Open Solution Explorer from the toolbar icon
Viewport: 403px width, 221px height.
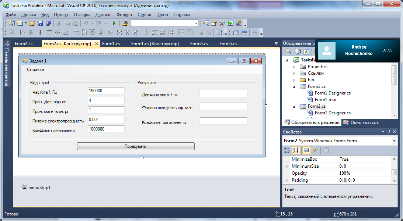206,23
